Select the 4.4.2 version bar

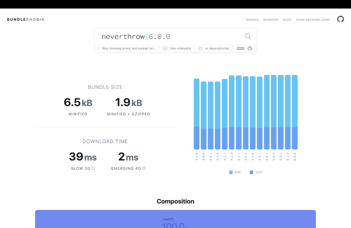[267, 112]
